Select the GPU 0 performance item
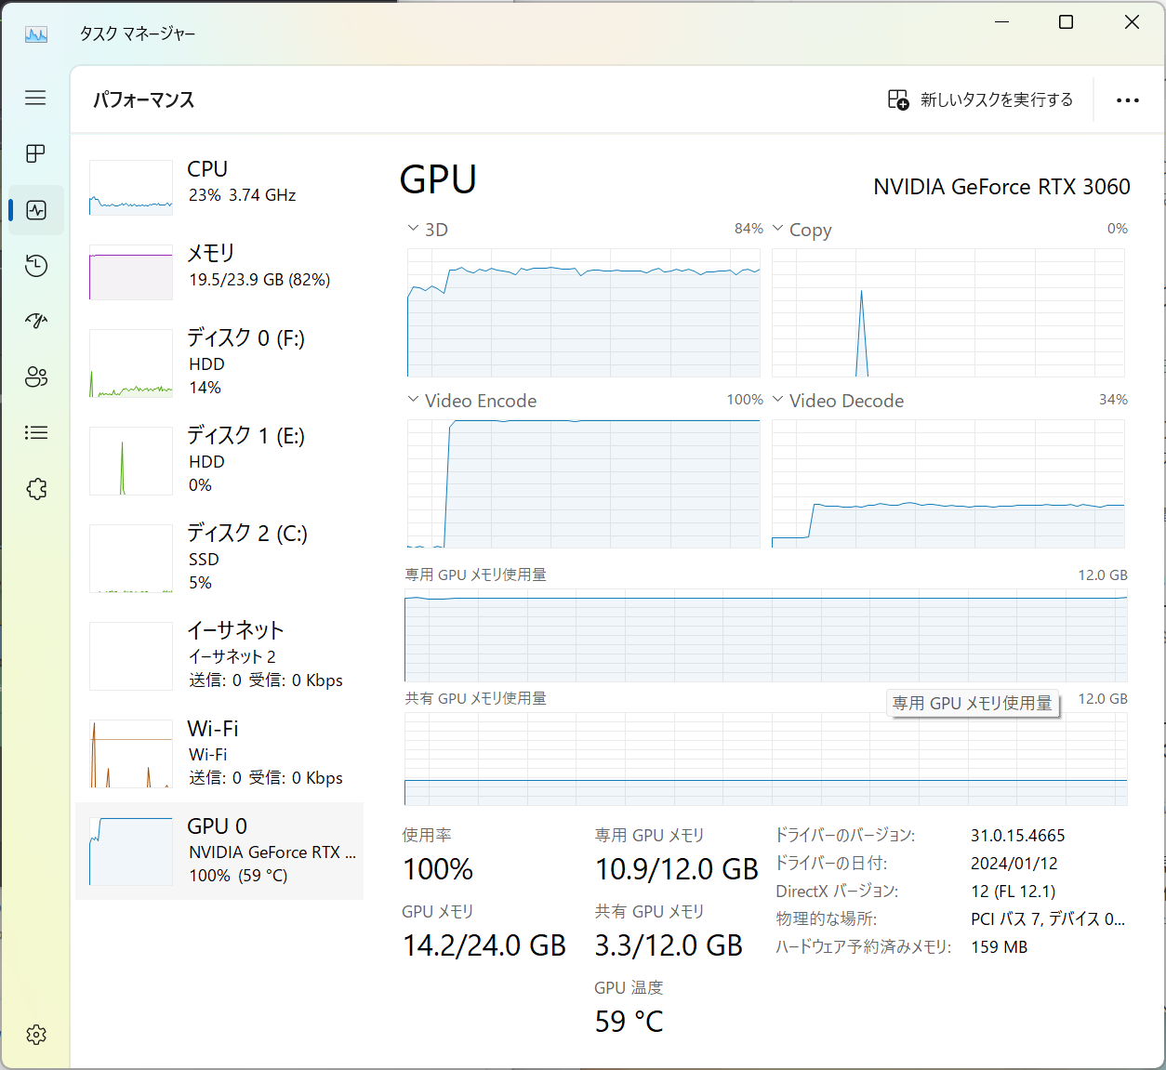 pyautogui.click(x=219, y=851)
